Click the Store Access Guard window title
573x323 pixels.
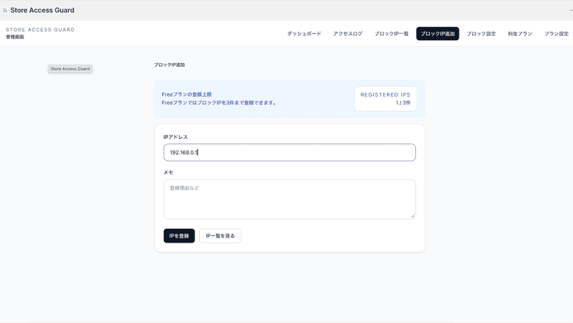click(42, 10)
